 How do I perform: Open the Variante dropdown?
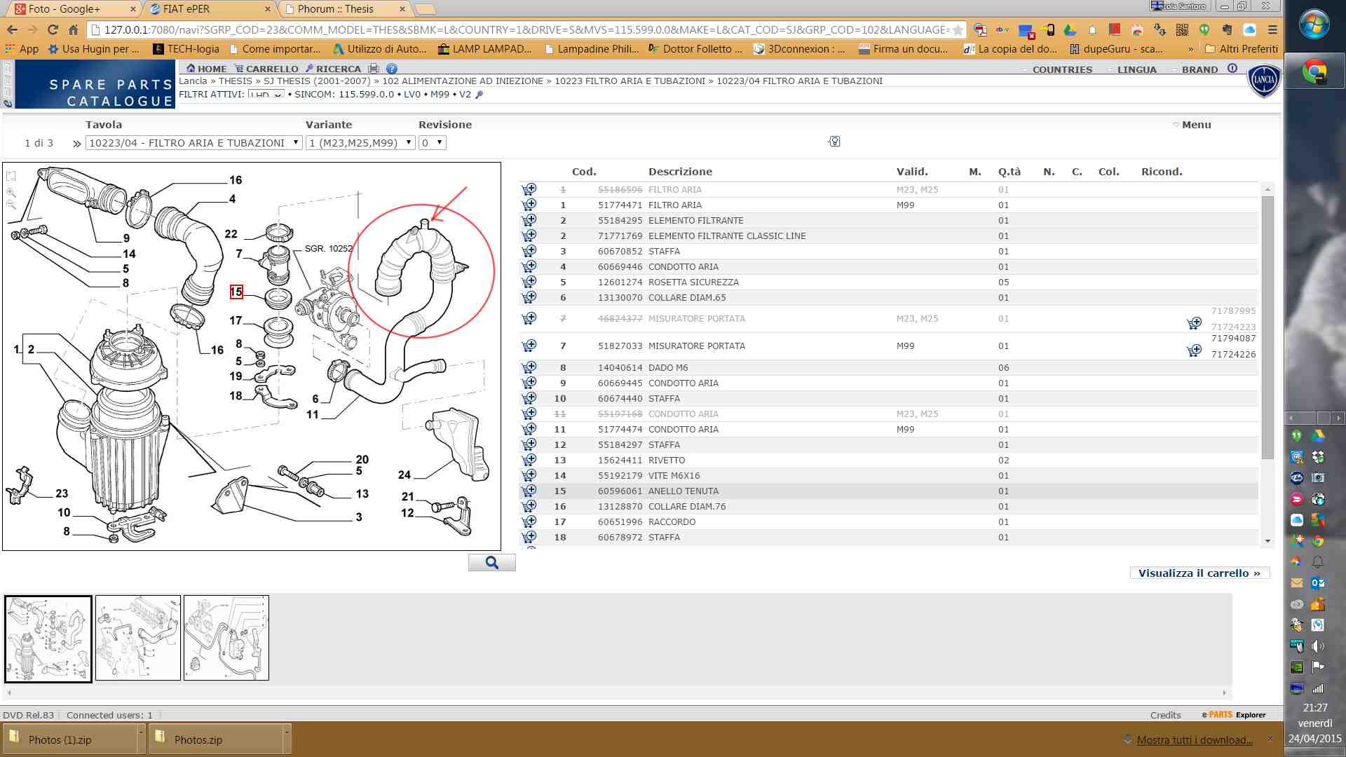(x=360, y=143)
